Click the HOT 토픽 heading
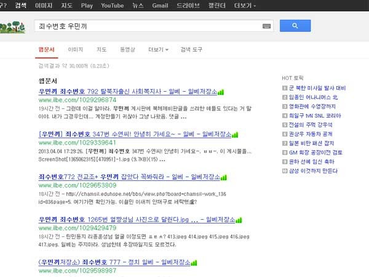 coord(293,78)
